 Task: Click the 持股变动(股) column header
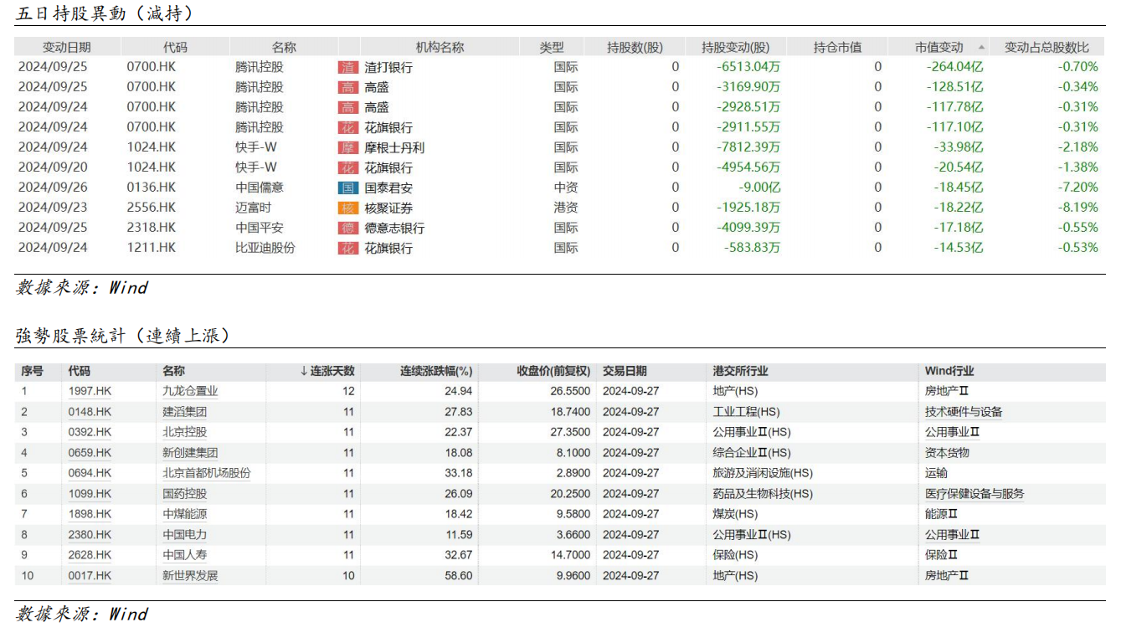(735, 48)
